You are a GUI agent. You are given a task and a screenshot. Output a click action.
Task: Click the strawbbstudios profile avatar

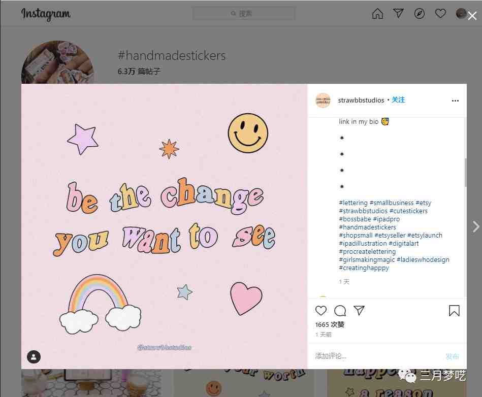click(x=323, y=101)
